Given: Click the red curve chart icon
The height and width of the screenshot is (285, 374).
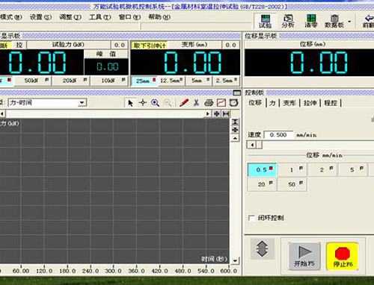Looking at the screenshot, I should coord(221,103).
